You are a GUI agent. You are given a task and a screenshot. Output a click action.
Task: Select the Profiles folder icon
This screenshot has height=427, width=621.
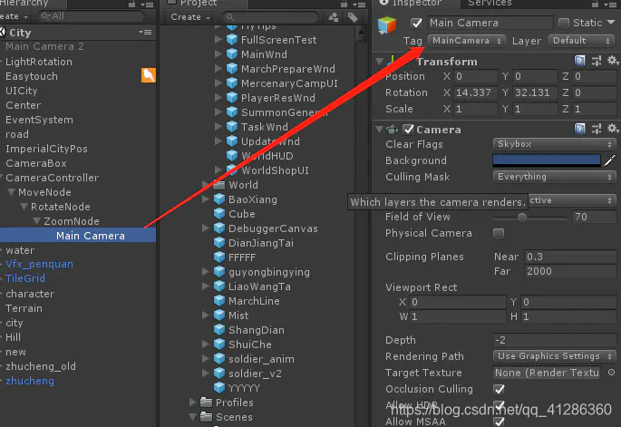tap(206, 402)
